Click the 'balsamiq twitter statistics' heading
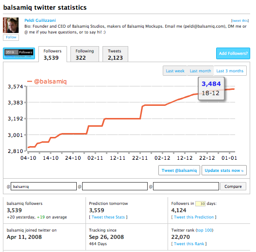The height and width of the screenshot is (252, 256). point(45,7)
